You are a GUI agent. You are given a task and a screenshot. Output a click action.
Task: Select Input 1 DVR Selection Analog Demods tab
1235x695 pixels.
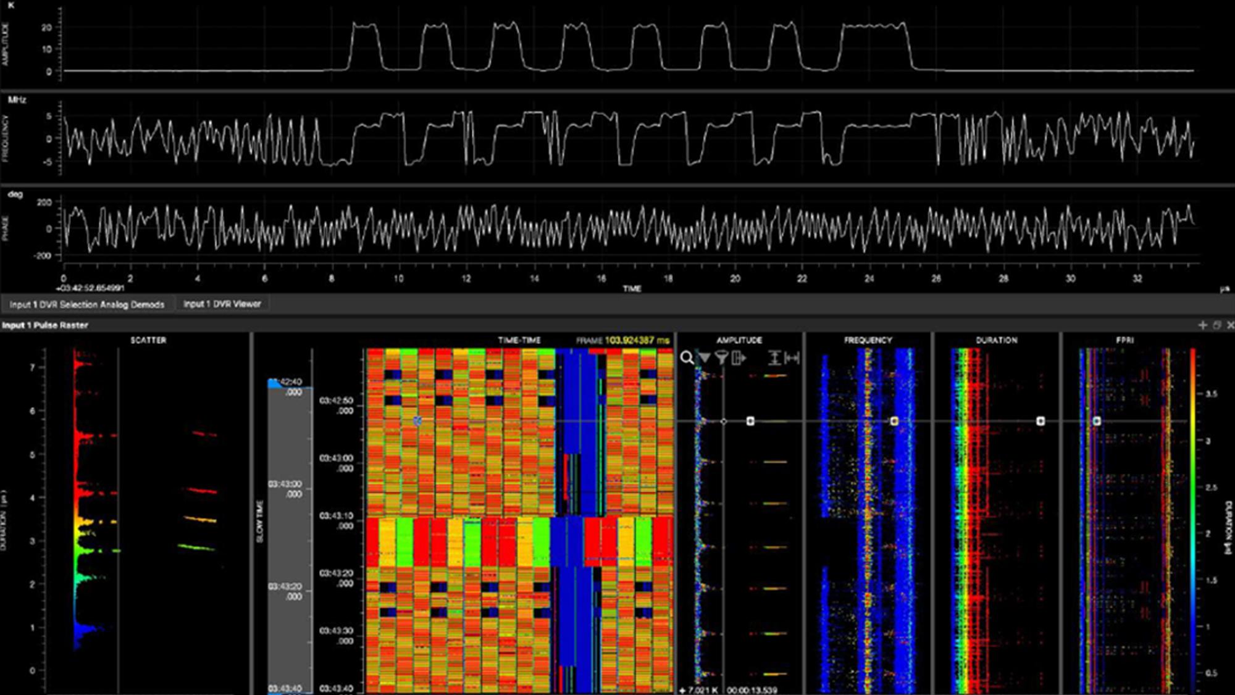tap(87, 304)
